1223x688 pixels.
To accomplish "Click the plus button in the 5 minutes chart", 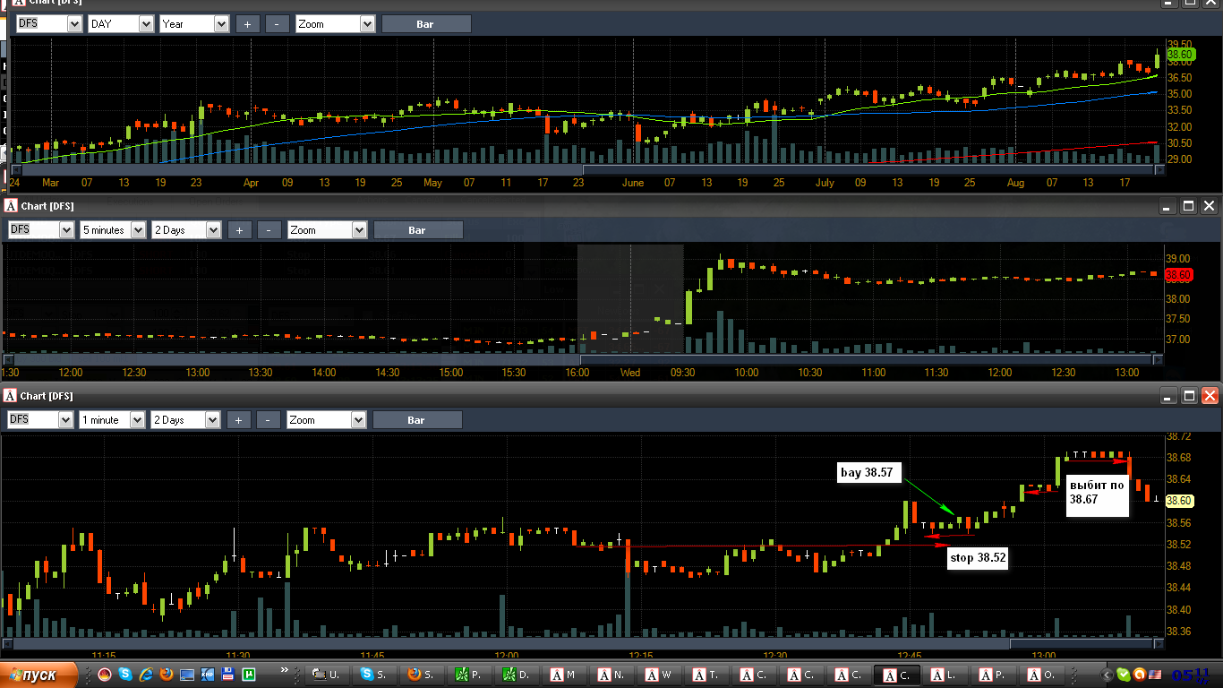I will coord(240,230).
